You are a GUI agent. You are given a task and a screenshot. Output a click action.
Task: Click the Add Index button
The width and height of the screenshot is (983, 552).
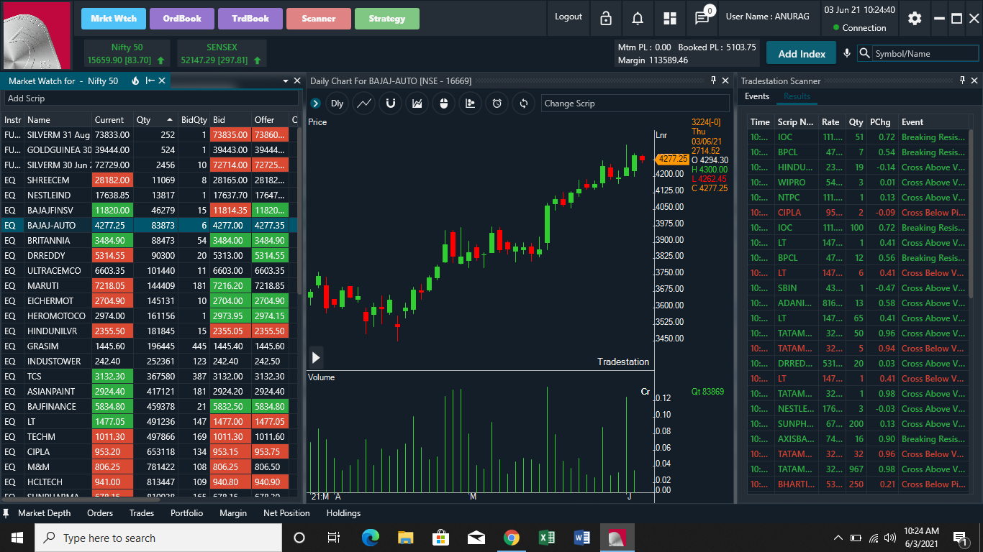coord(801,52)
